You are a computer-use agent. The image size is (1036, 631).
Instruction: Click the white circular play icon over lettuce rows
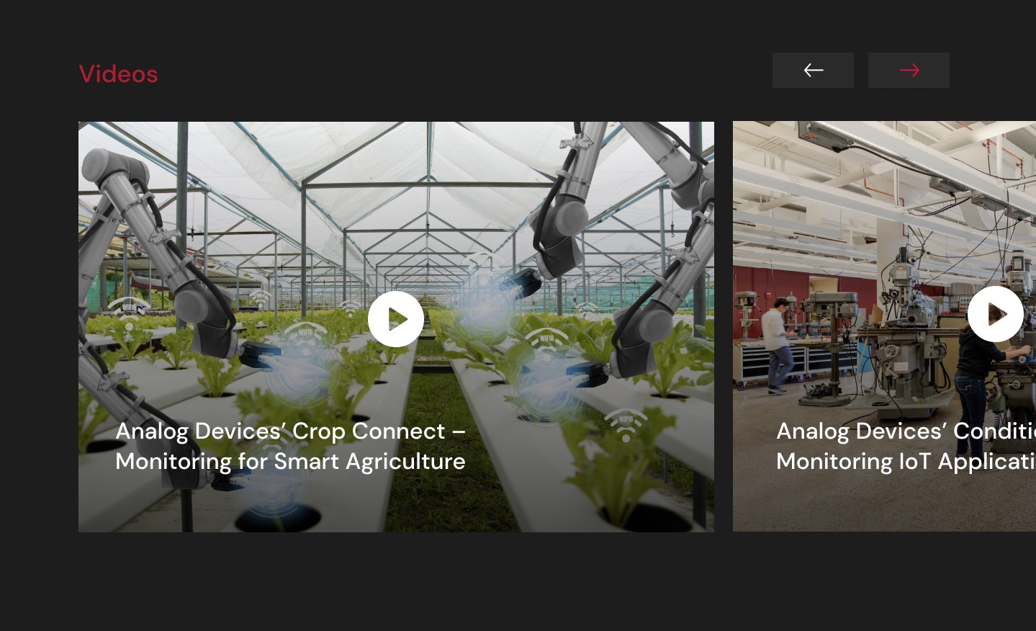pos(396,319)
